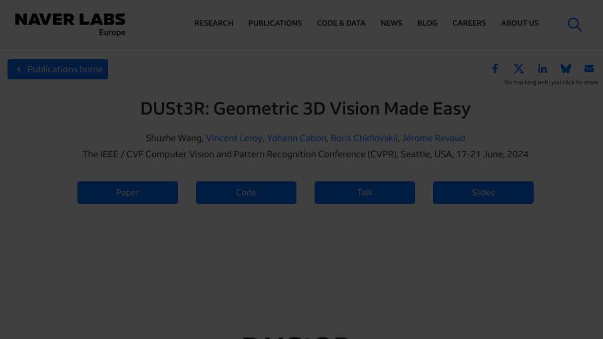Go to the NEWS section
The width and height of the screenshot is (603, 339).
pyautogui.click(x=391, y=23)
